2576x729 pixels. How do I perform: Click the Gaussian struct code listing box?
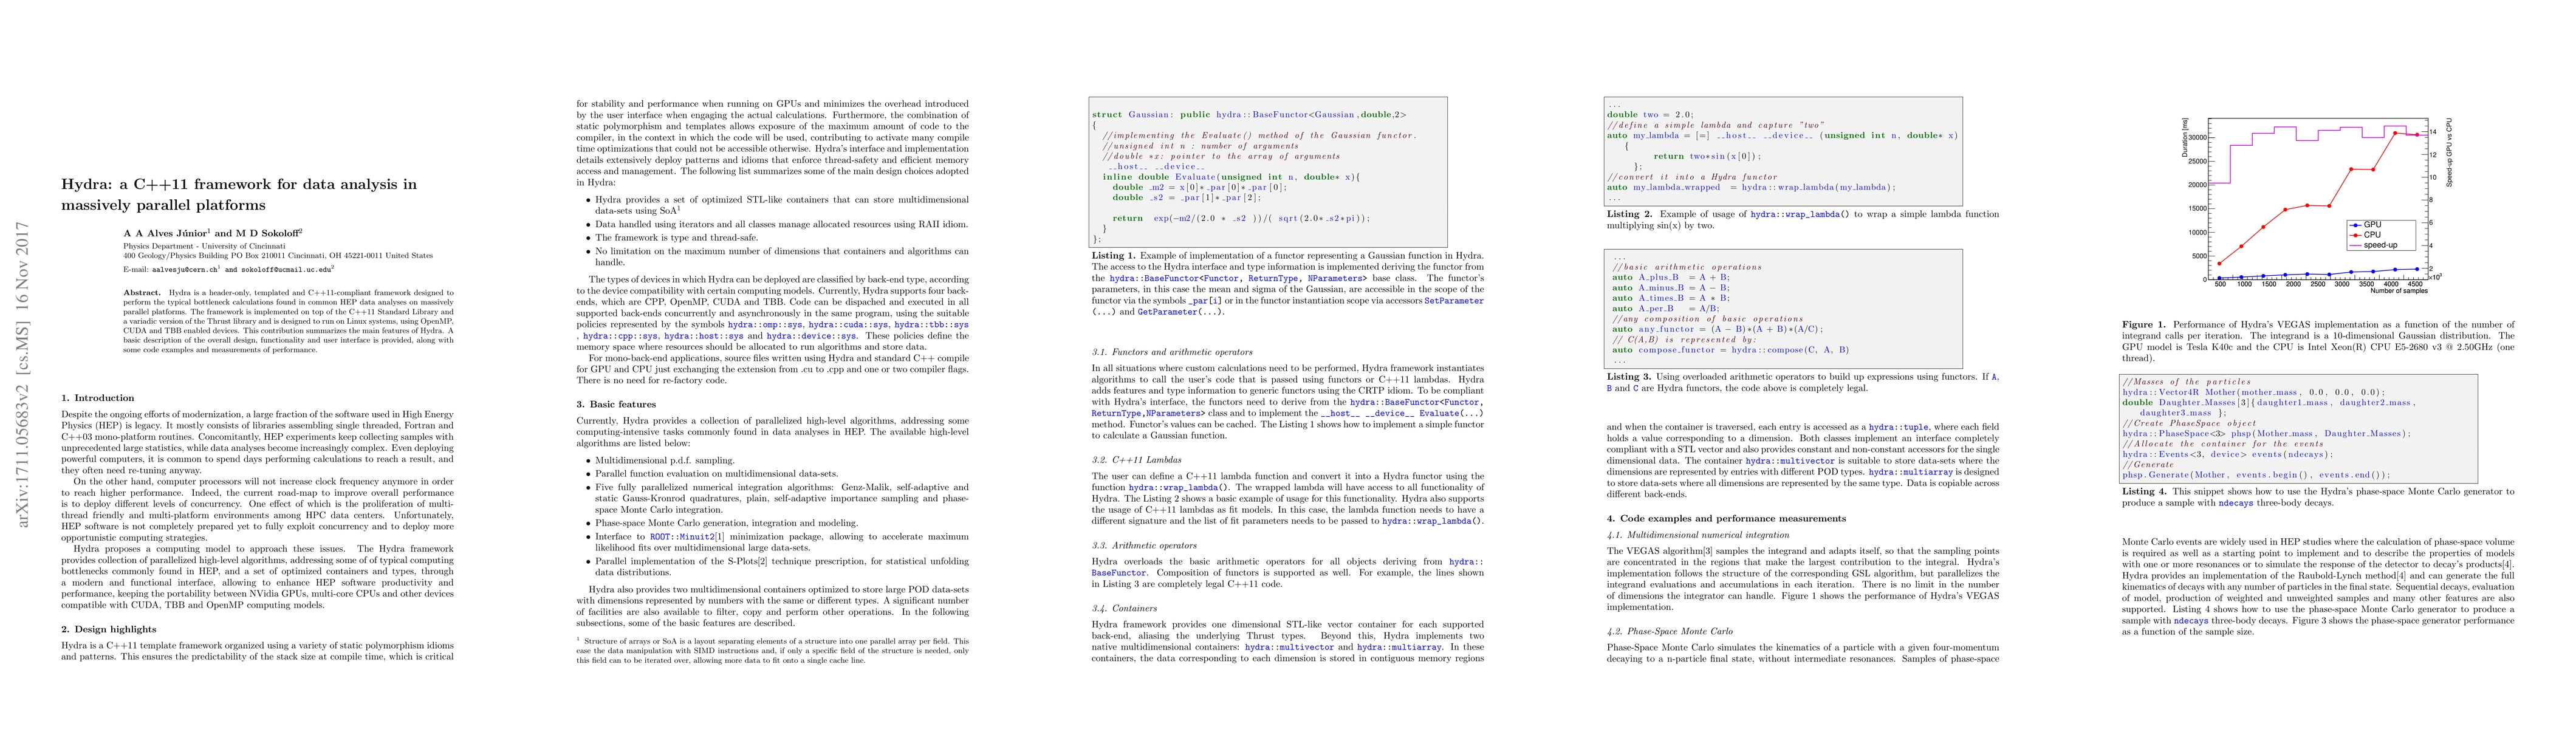click(1268, 172)
